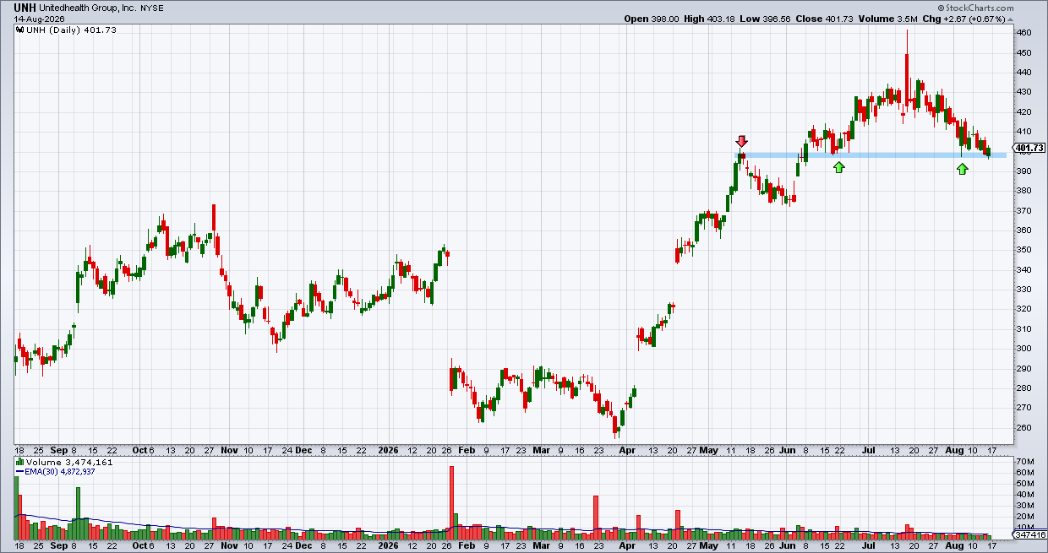Viewport: 1048px width, 553px height.
Task: Click the 430 price axis label
Action: [1024, 92]
